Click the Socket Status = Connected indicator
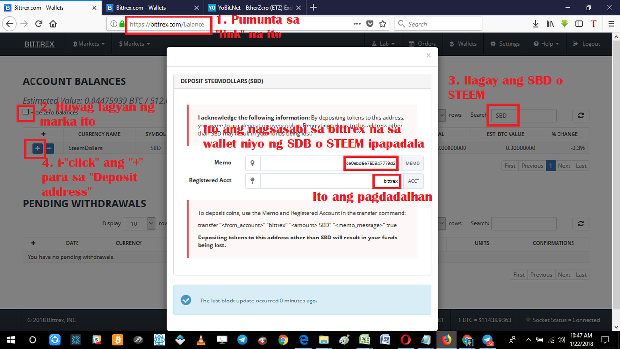This screenshot has width=620, height=349. [562, 320]
